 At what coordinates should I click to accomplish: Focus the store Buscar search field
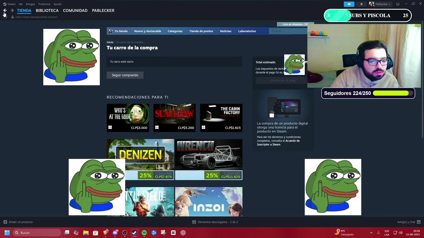pos(289,31)
